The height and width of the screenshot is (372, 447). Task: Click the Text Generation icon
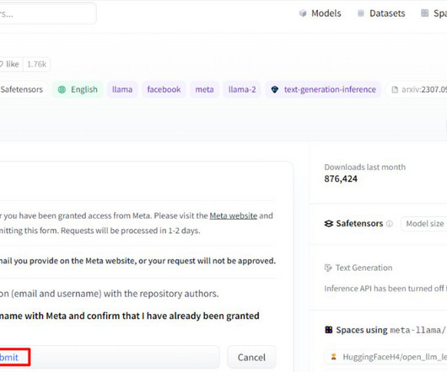point(328,268)
